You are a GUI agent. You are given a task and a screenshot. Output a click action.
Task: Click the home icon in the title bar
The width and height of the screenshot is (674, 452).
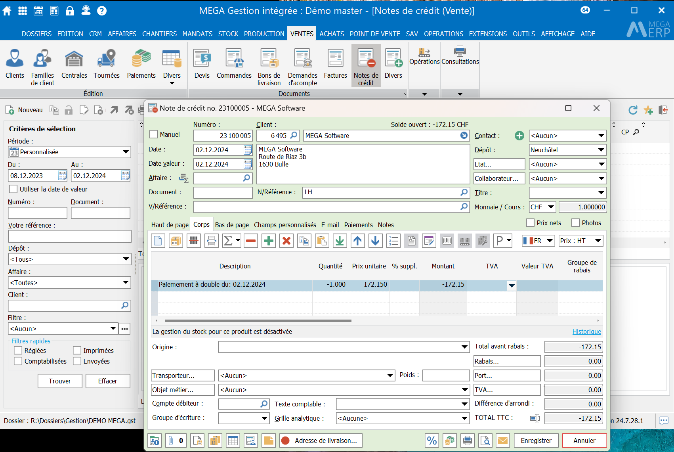tap(7, 11)
